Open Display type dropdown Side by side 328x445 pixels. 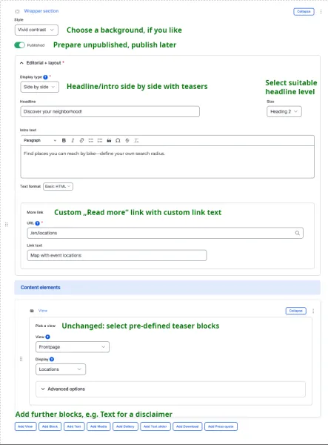pyautogui.click(x=40, y=87)
